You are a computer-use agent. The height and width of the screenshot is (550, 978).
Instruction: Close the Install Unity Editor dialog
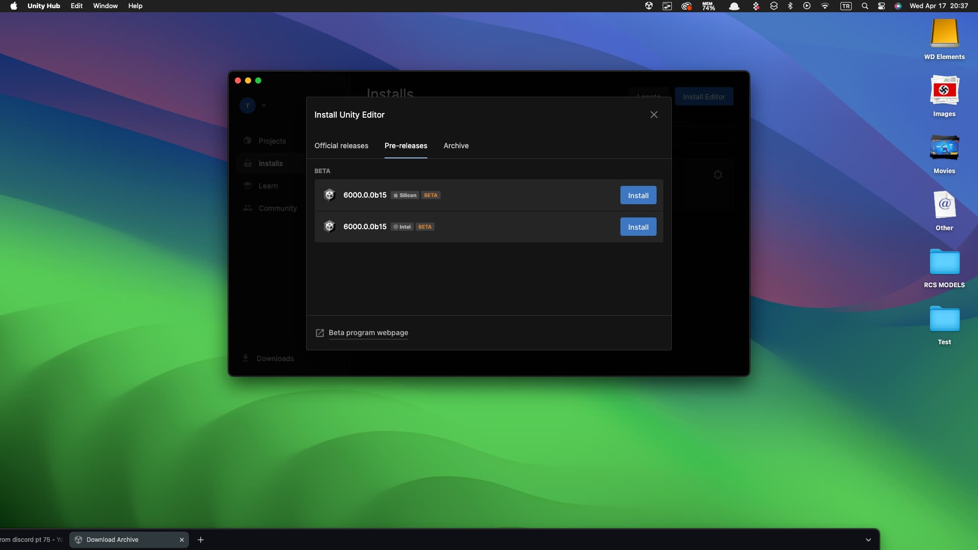coord(654,115)
